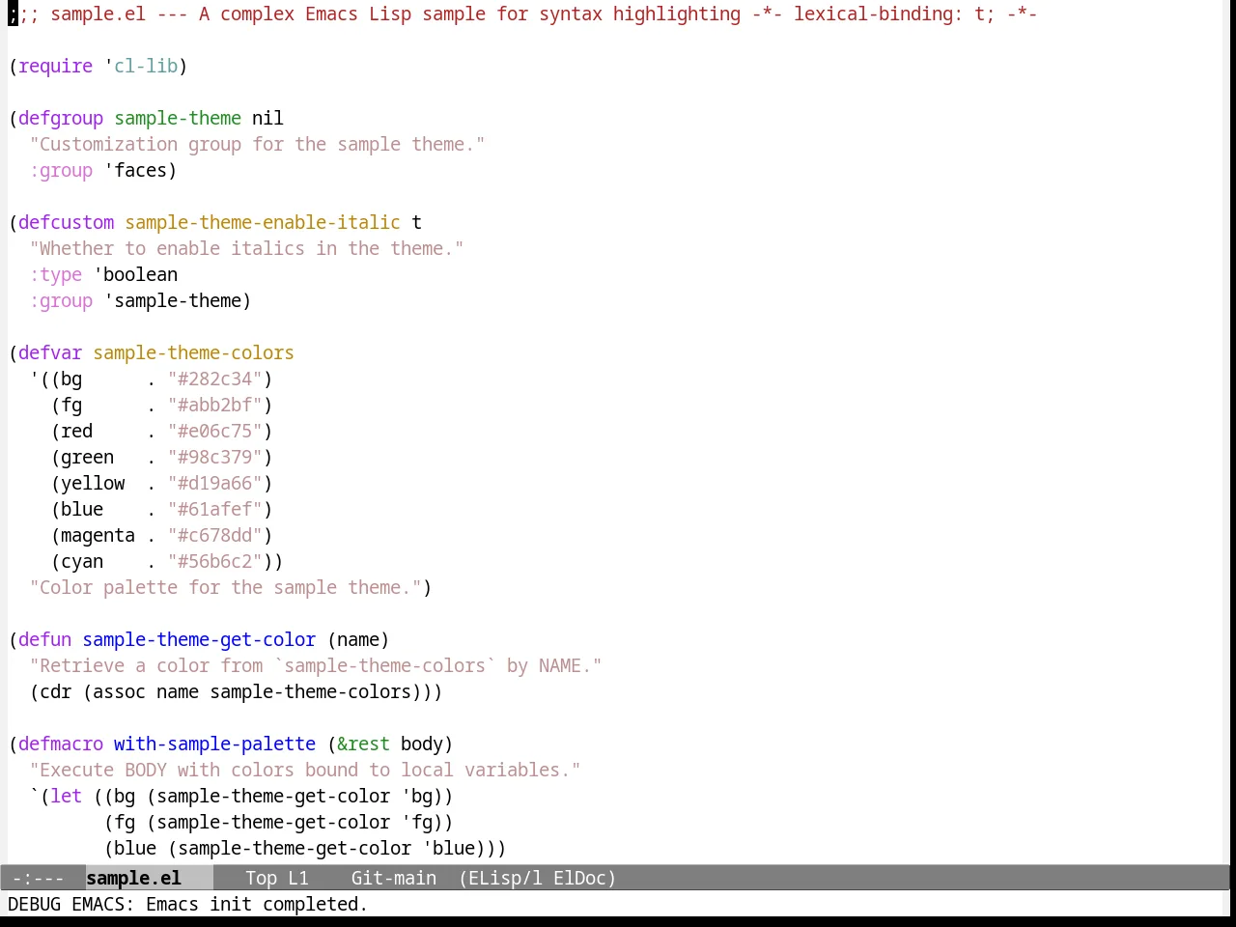Image resolution: width=1236 pixels, height=927 pixels.
Task: Click the docstring starting 'Retrieve a color from'
Action: pyautogui.click(x=316, y=665)
